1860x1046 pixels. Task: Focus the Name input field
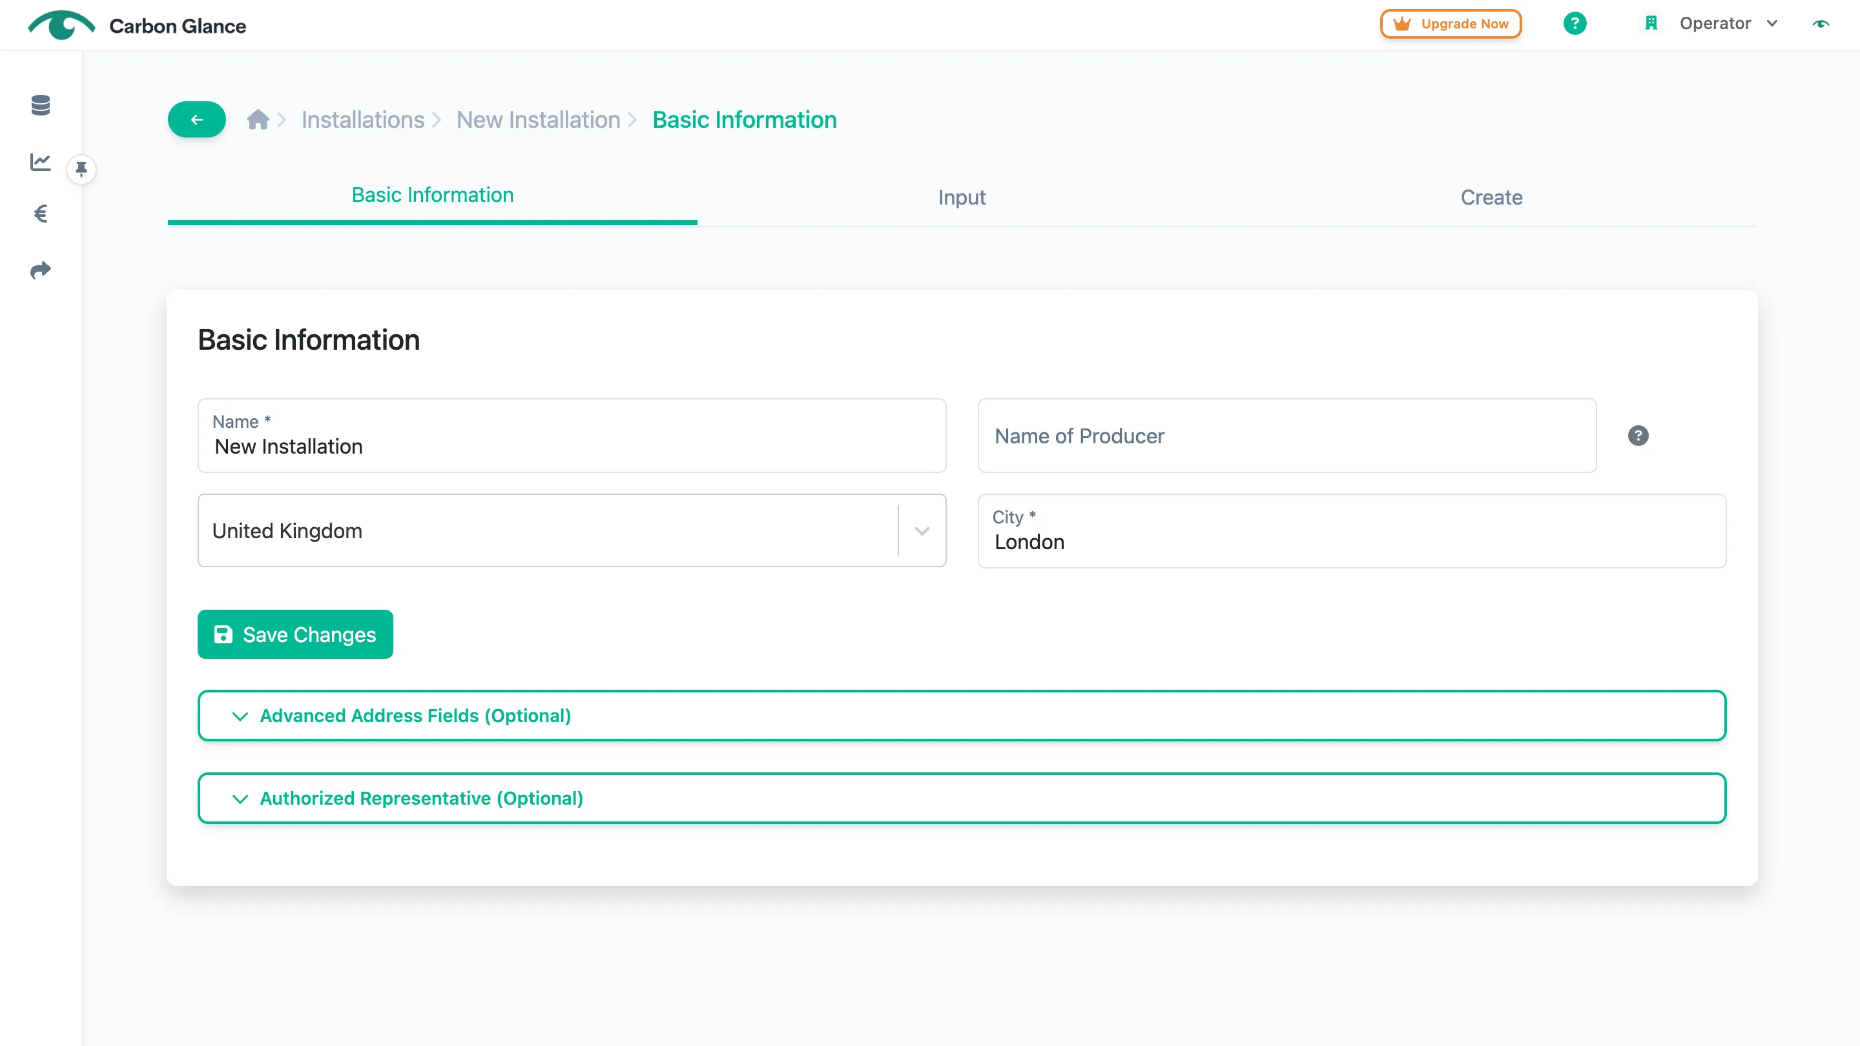click(572, 436)
